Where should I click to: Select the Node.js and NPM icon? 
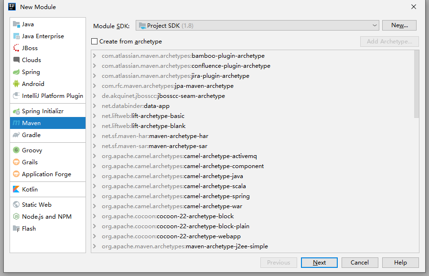(16, 216)
